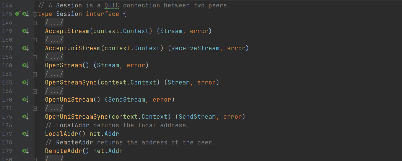
Task: Expand the fold marker at line 150
Action: 35,40
